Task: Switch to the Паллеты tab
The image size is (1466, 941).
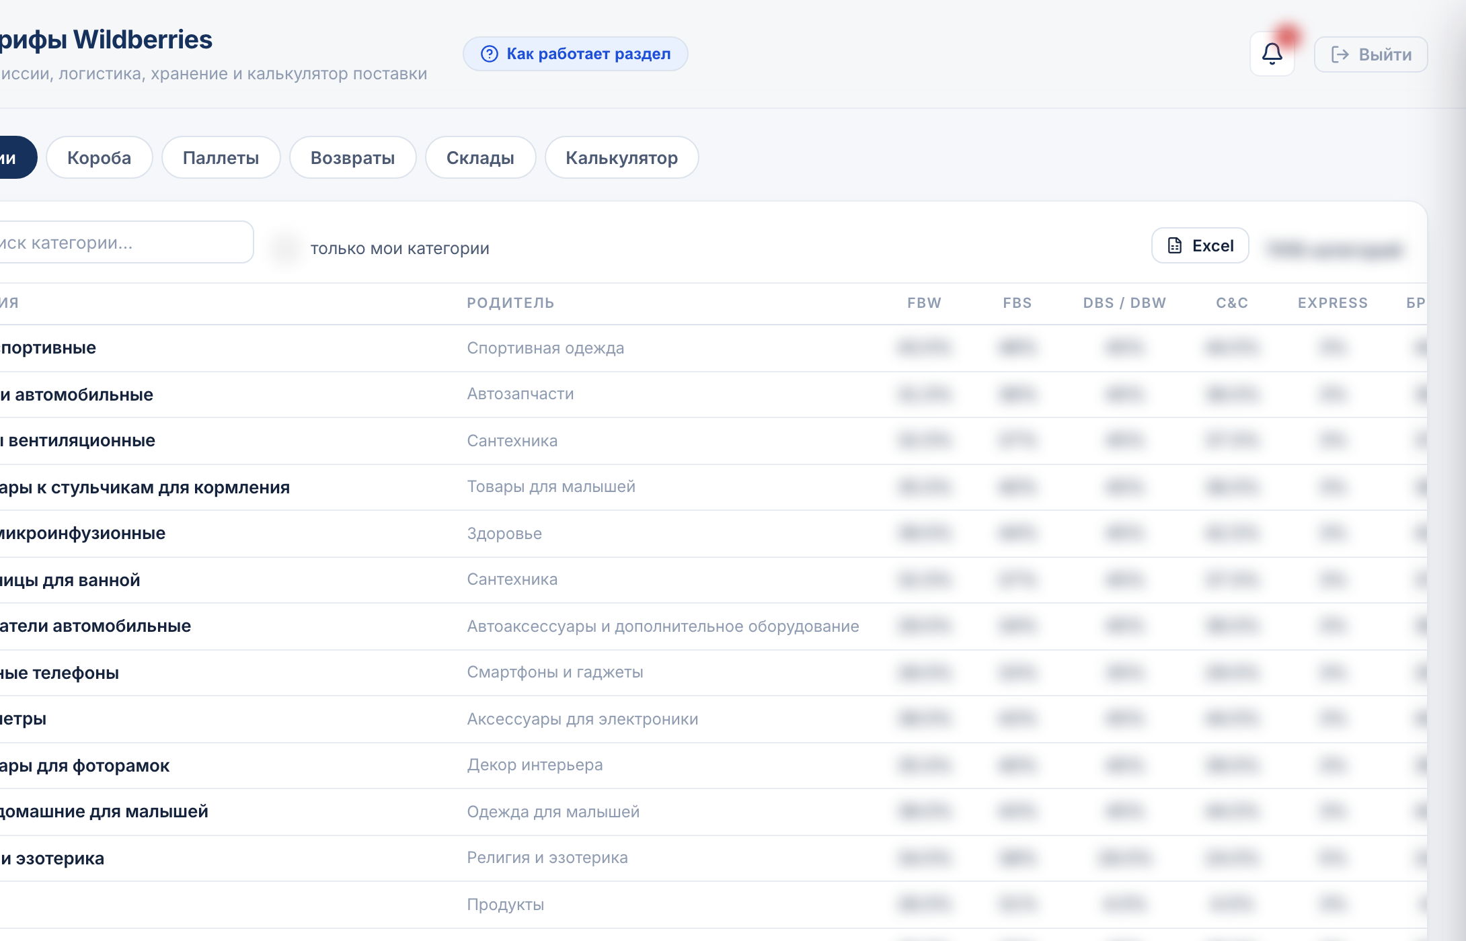Action: [x=221, y=158]
